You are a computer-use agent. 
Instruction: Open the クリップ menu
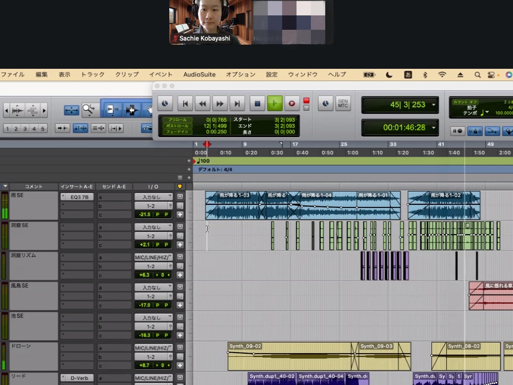[x=127, y=74]
